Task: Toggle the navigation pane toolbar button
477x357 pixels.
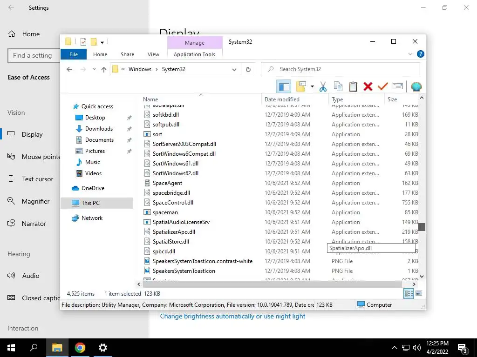Action: [x=284, y=87]
